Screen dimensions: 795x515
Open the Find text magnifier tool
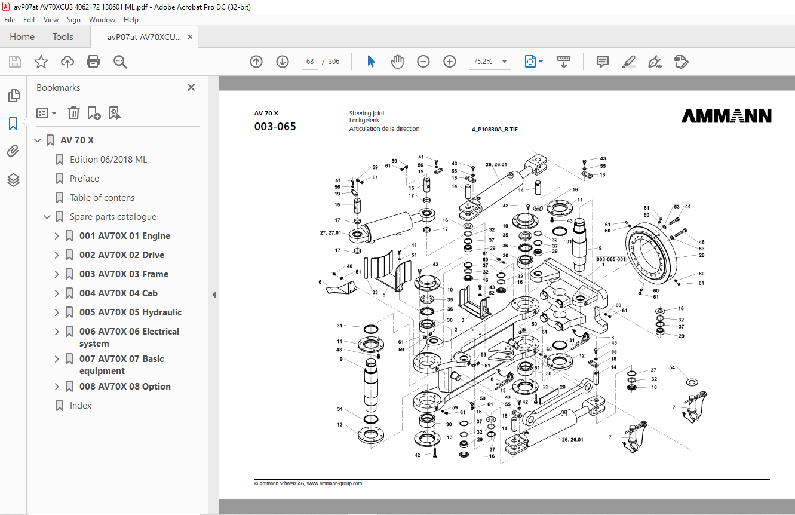pyautogui.click(x=120, y=62)
